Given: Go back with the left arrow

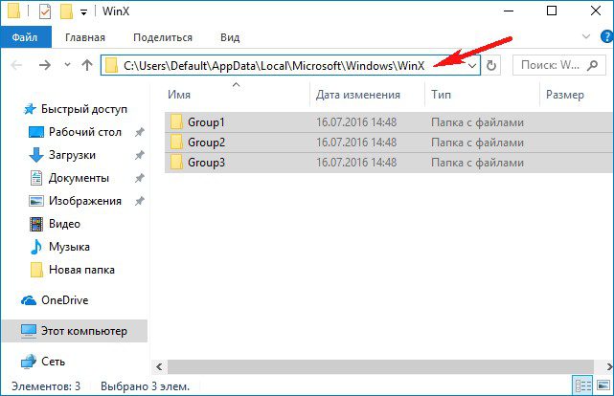Looking at the screenshot, I should click(16, 65).
